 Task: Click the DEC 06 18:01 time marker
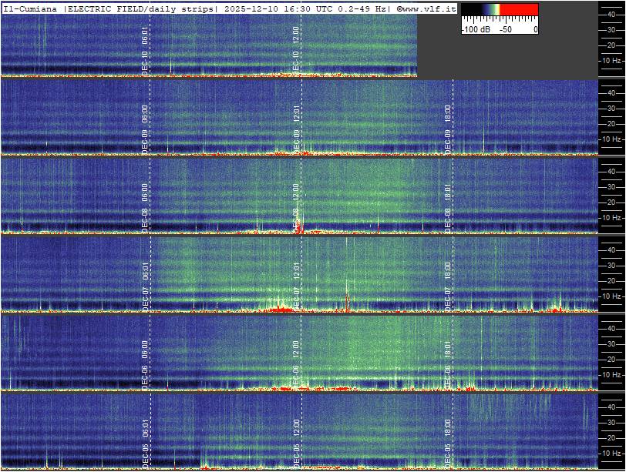[448, 363]
